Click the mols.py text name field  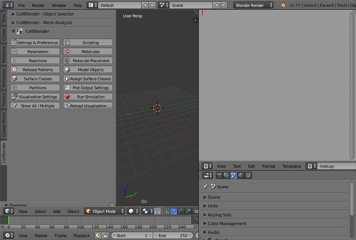click(336, 166)
